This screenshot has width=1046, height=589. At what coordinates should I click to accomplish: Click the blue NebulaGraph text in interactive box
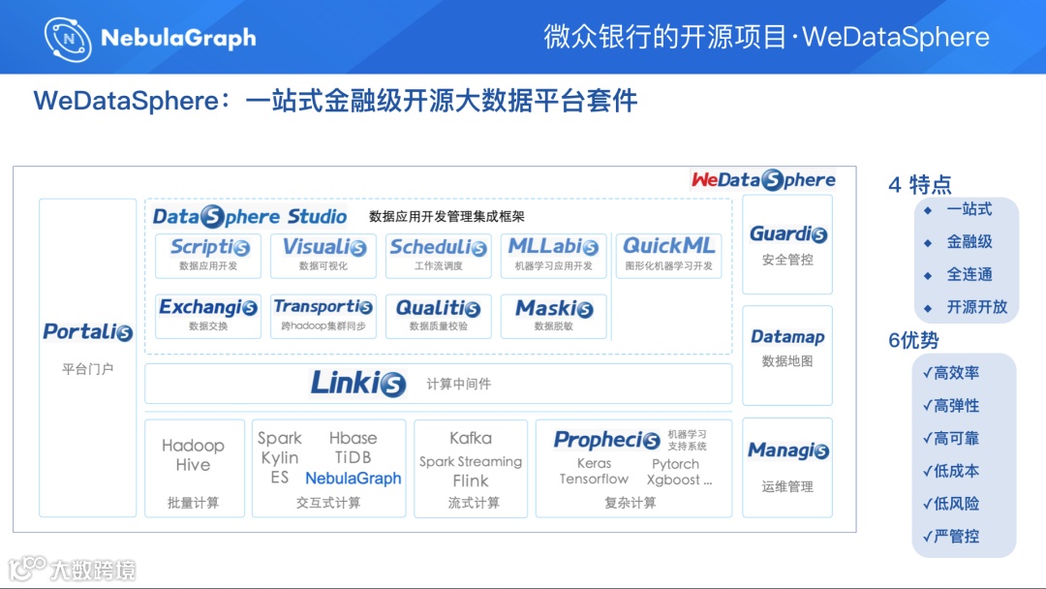(353, 479)
